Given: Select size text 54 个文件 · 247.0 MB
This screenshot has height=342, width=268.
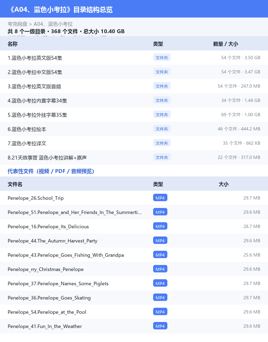Looking at the screenshot, I should [239, 86].
